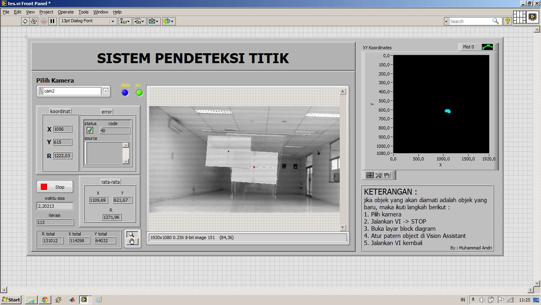Click the Abort Execution icon
Viewport: 541px width, 305px height.
[x=44, y=21]
